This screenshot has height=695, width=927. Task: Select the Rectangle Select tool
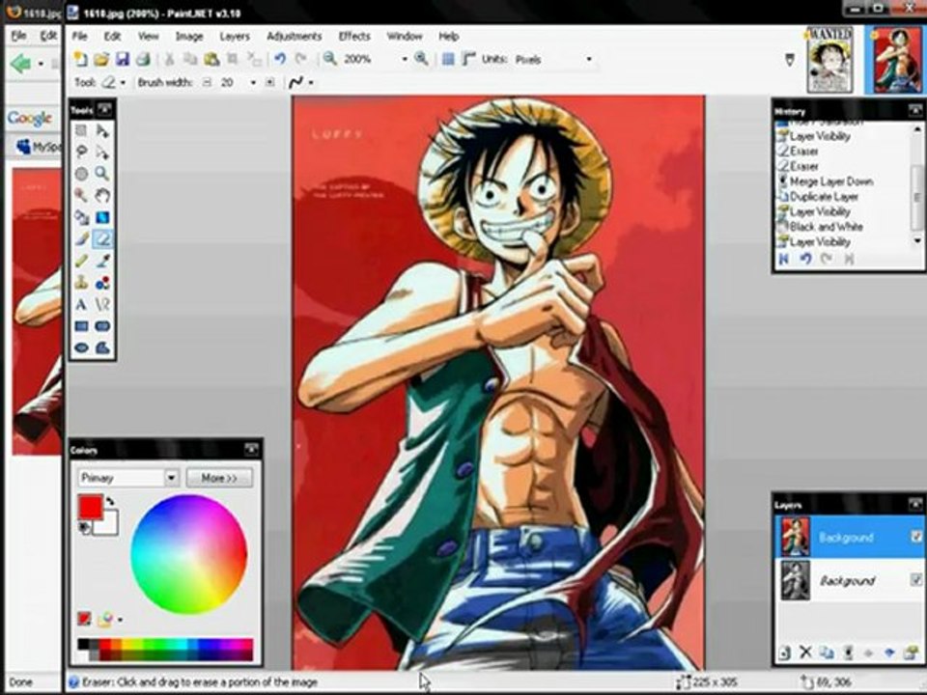point(81,130)
